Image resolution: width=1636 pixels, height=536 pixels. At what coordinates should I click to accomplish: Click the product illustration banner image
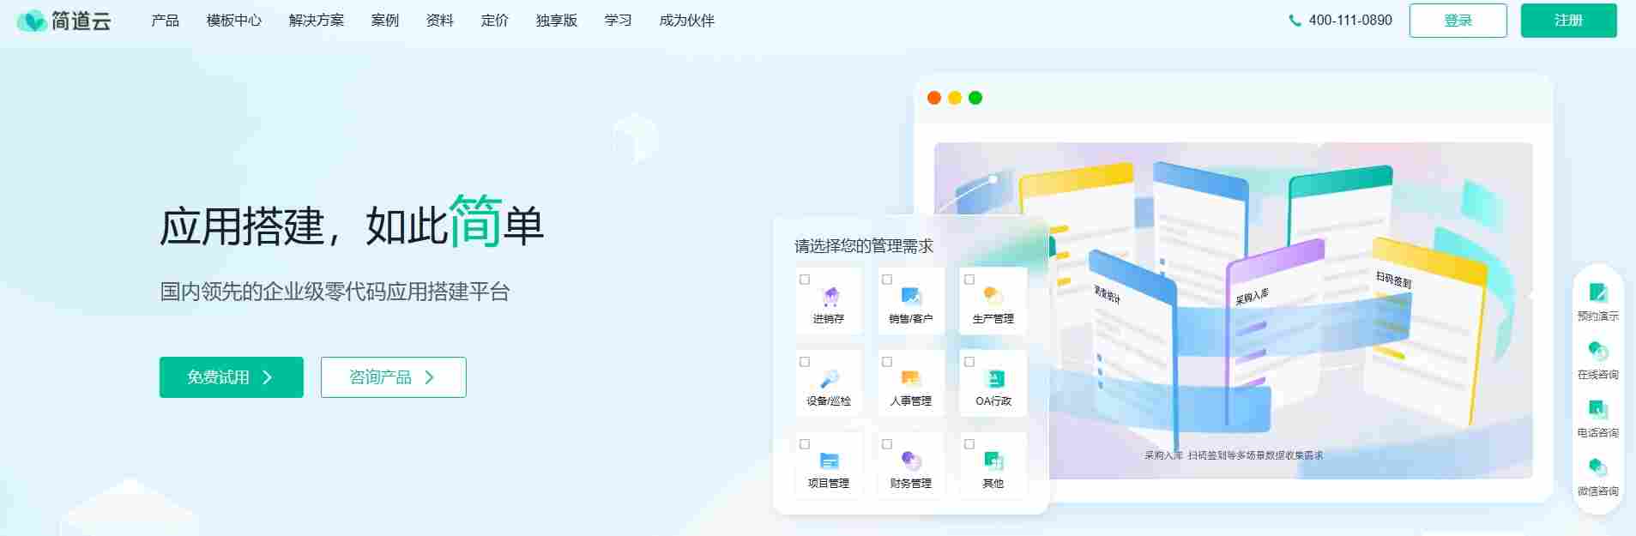(1234, 310)
